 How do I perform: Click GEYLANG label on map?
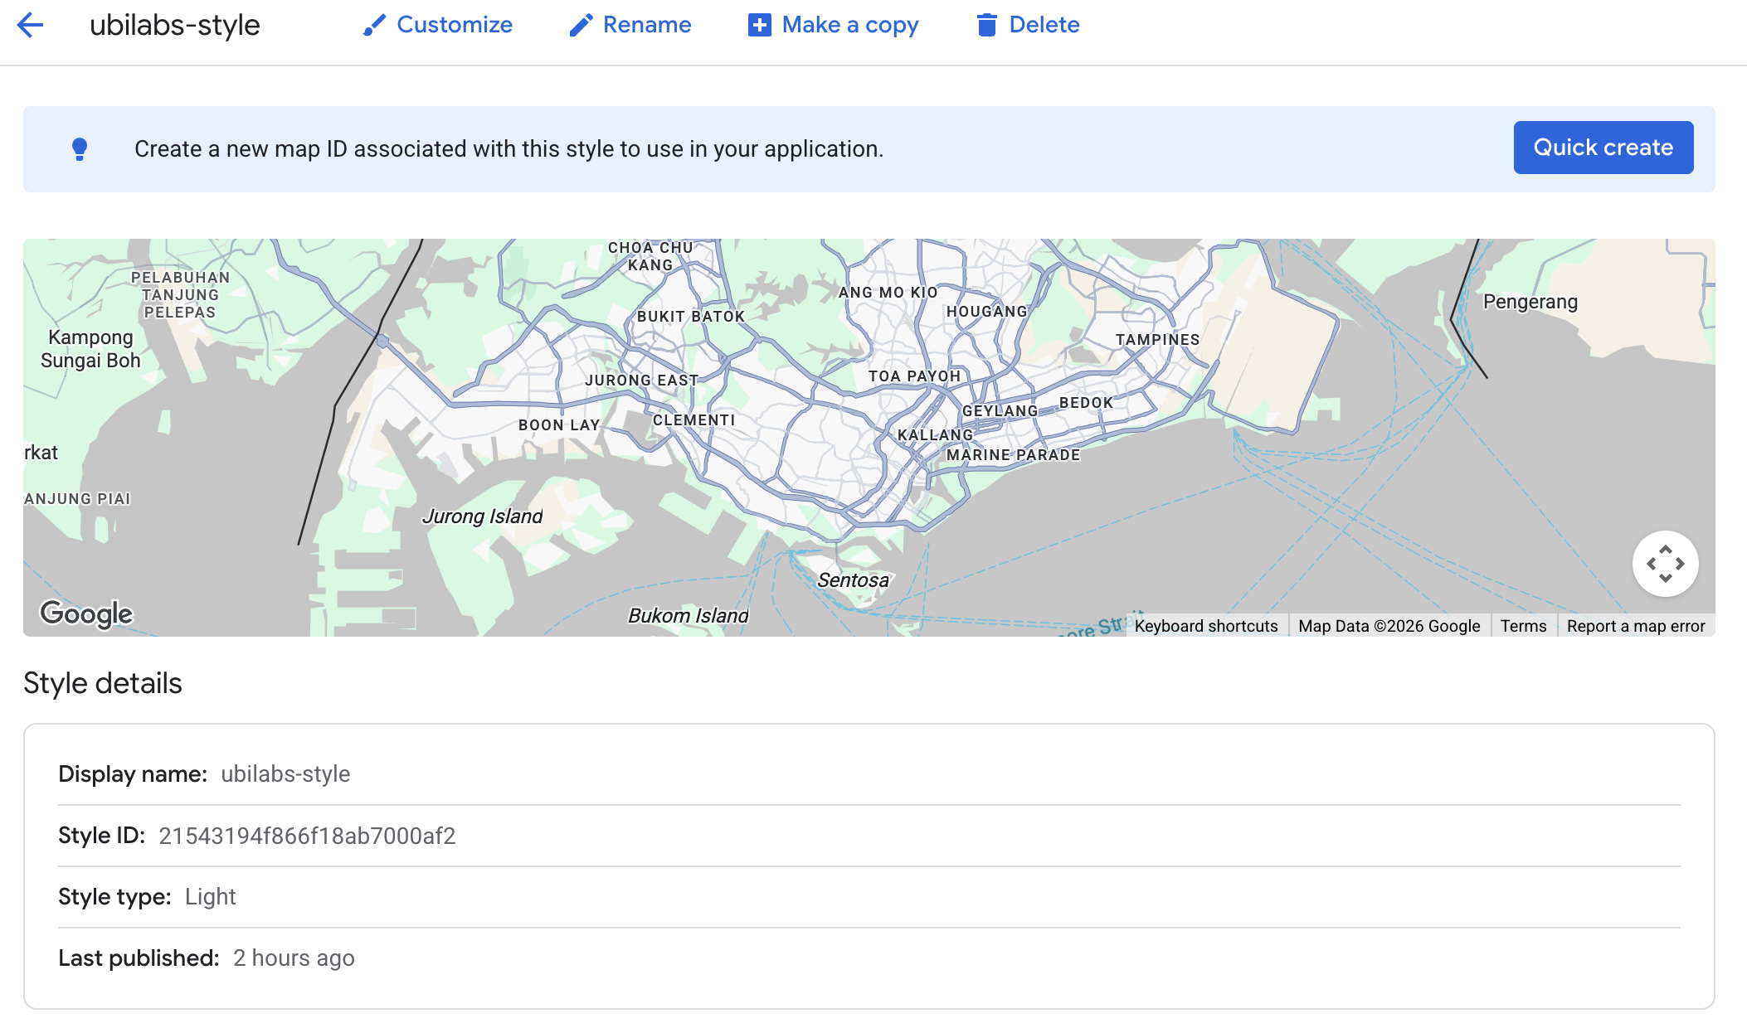pyautogui.click(x=1000, y=411)
